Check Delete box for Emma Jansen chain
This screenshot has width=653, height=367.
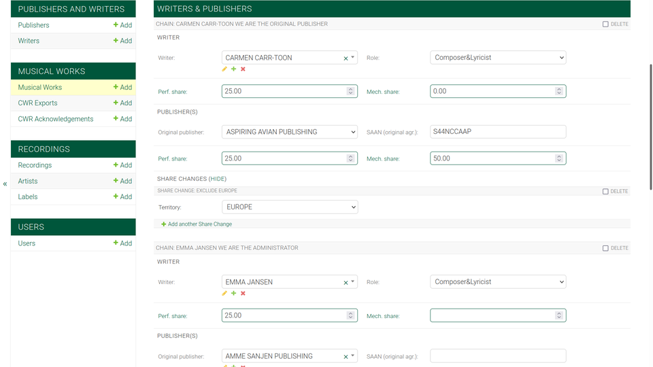605,249
